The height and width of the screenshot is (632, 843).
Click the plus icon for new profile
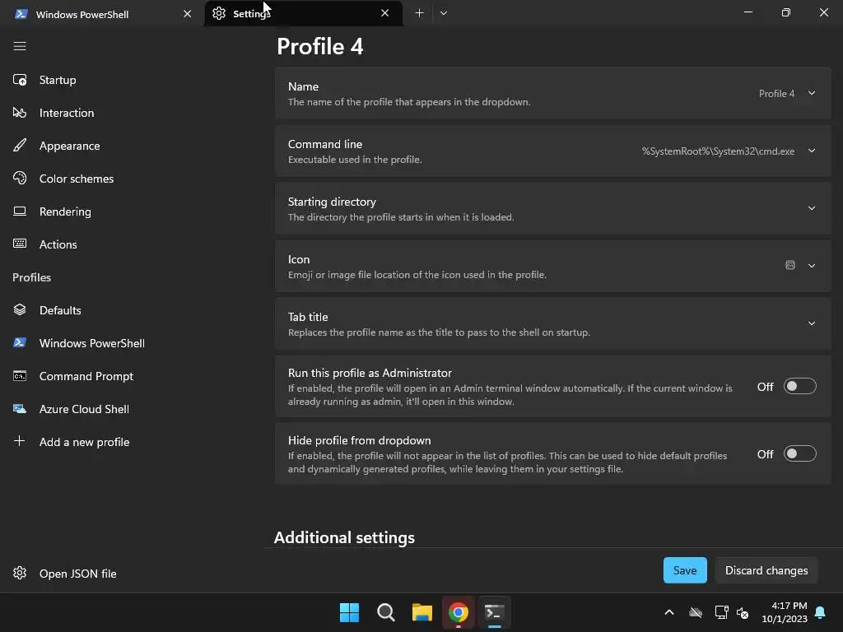click(20, 441)
